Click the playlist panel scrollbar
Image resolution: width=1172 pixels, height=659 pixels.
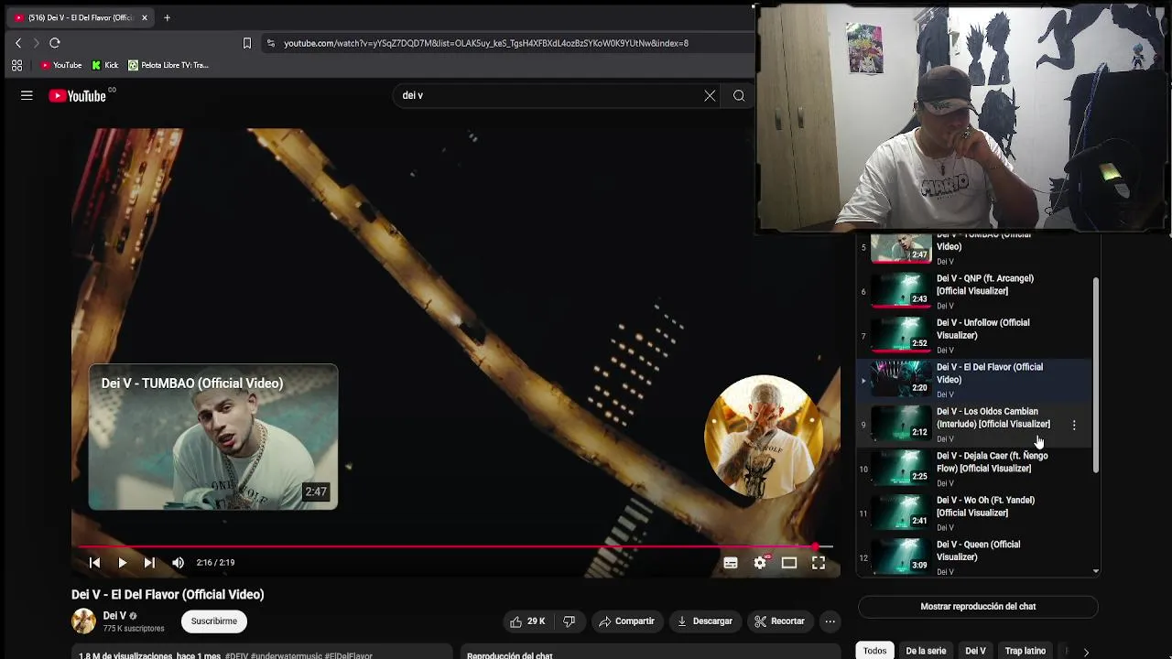1096,375
